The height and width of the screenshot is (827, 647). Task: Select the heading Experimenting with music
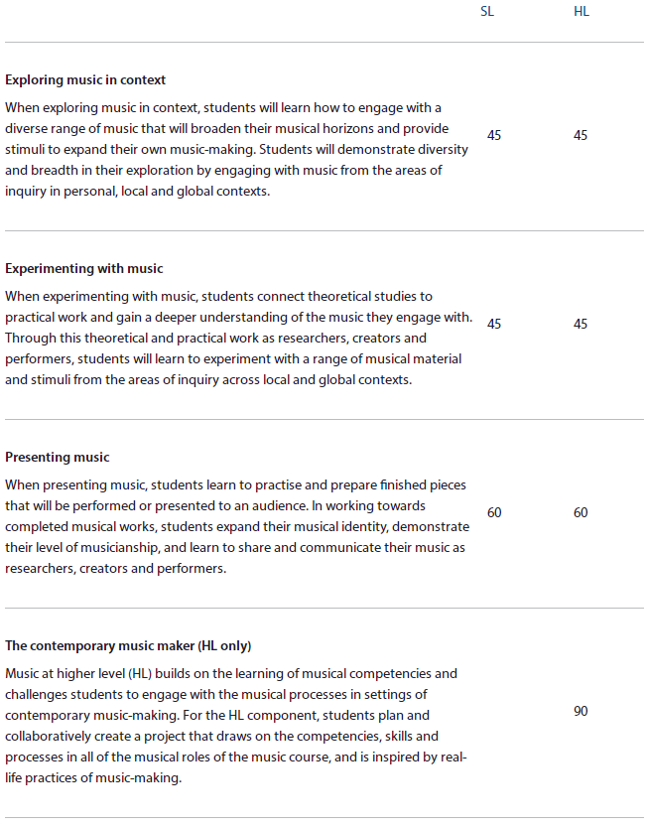pyautogui.click(x=84, y=268)
